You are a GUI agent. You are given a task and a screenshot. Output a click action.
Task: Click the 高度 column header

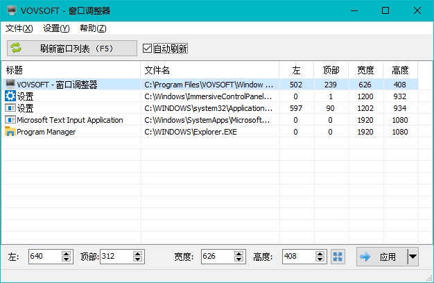[x=400, y=70]
